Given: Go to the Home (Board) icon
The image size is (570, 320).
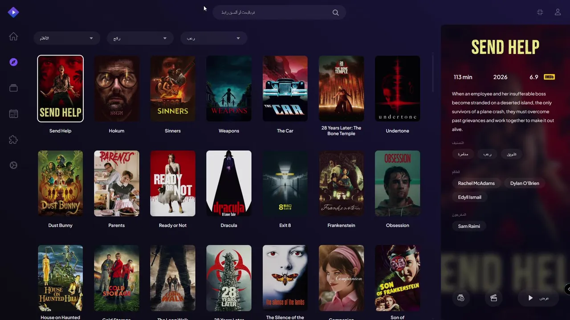Looking at the screenshot, I should [13, 36].
